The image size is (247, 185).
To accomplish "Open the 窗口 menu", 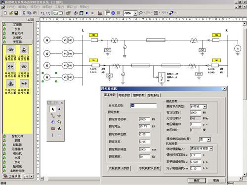I will coord(72,7).
